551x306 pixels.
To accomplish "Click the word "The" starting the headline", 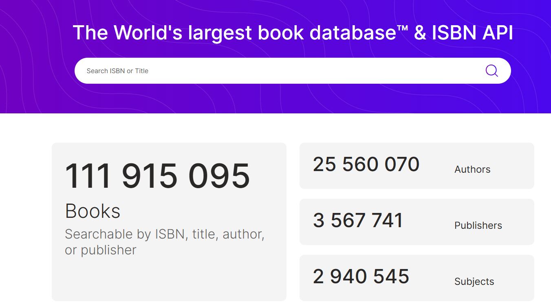I will (x=91, y=33).
